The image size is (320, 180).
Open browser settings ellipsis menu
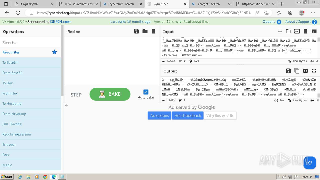(x=313, y=13)
